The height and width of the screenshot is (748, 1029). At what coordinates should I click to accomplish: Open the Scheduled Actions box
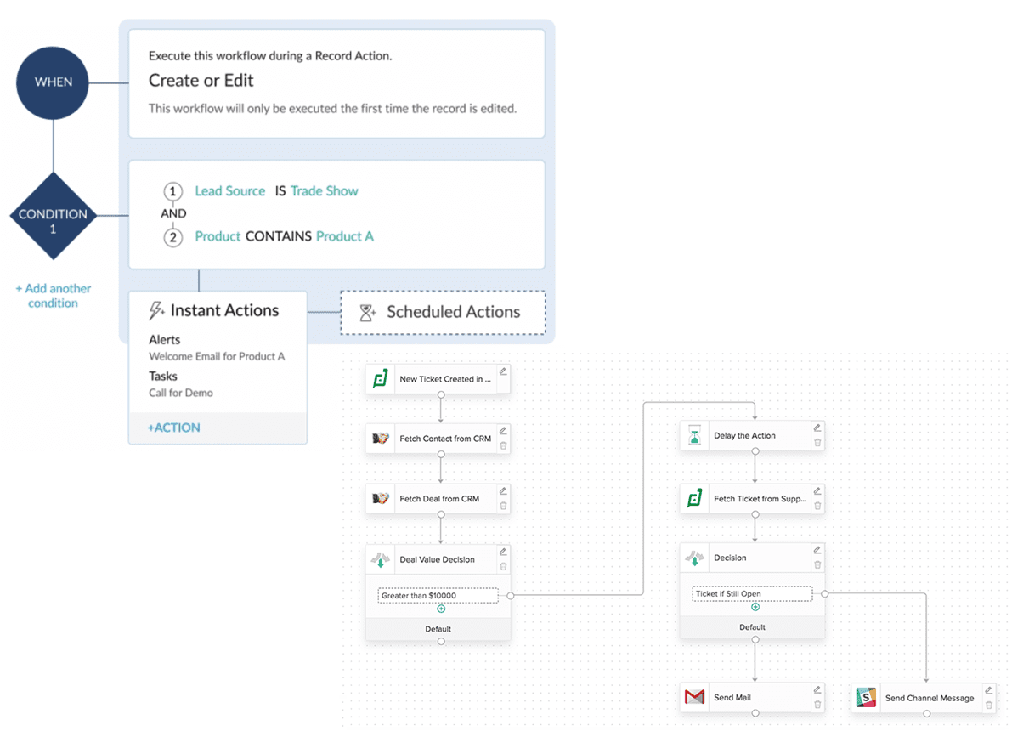tap(443, 313)
